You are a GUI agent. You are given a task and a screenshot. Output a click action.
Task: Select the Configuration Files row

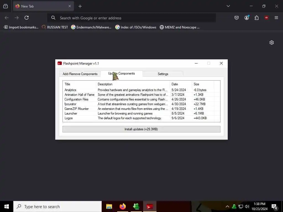141,99
